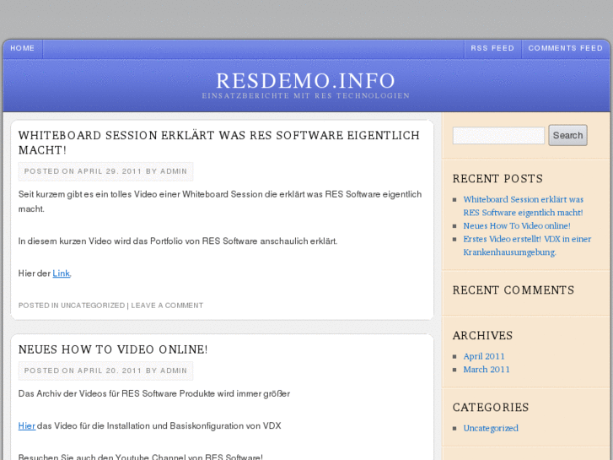Click the 'Recent Comments' heading

click(514, 290)
